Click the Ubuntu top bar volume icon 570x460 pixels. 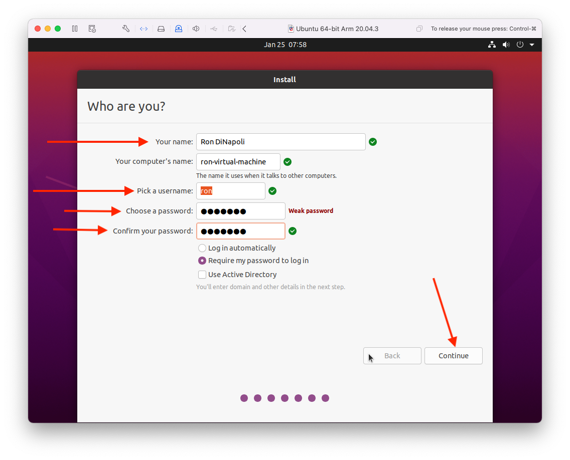(x=506, y=45)
